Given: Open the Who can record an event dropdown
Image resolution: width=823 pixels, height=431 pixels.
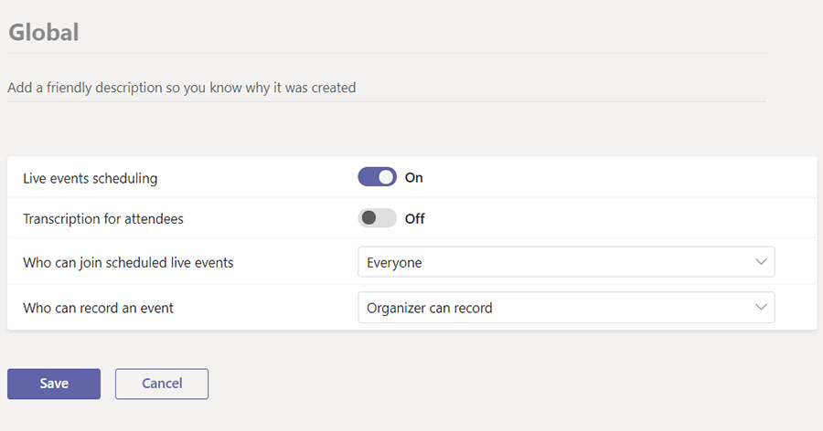Looking at the screenshot, I should coord(566,307).
